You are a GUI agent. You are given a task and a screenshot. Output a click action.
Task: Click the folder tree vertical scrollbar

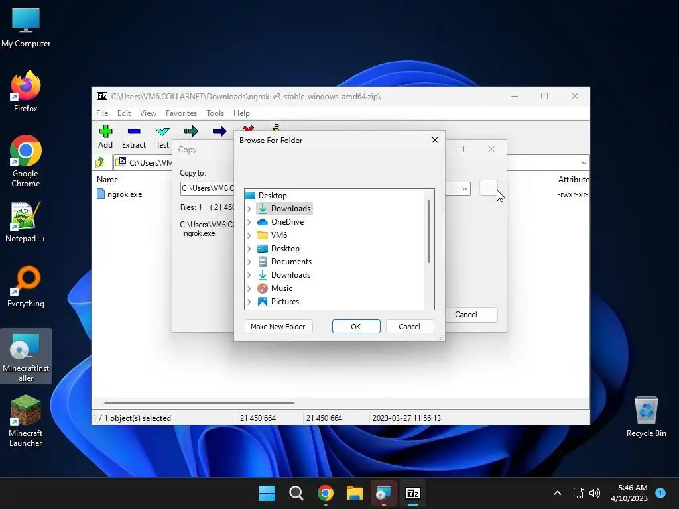point(429,231)
